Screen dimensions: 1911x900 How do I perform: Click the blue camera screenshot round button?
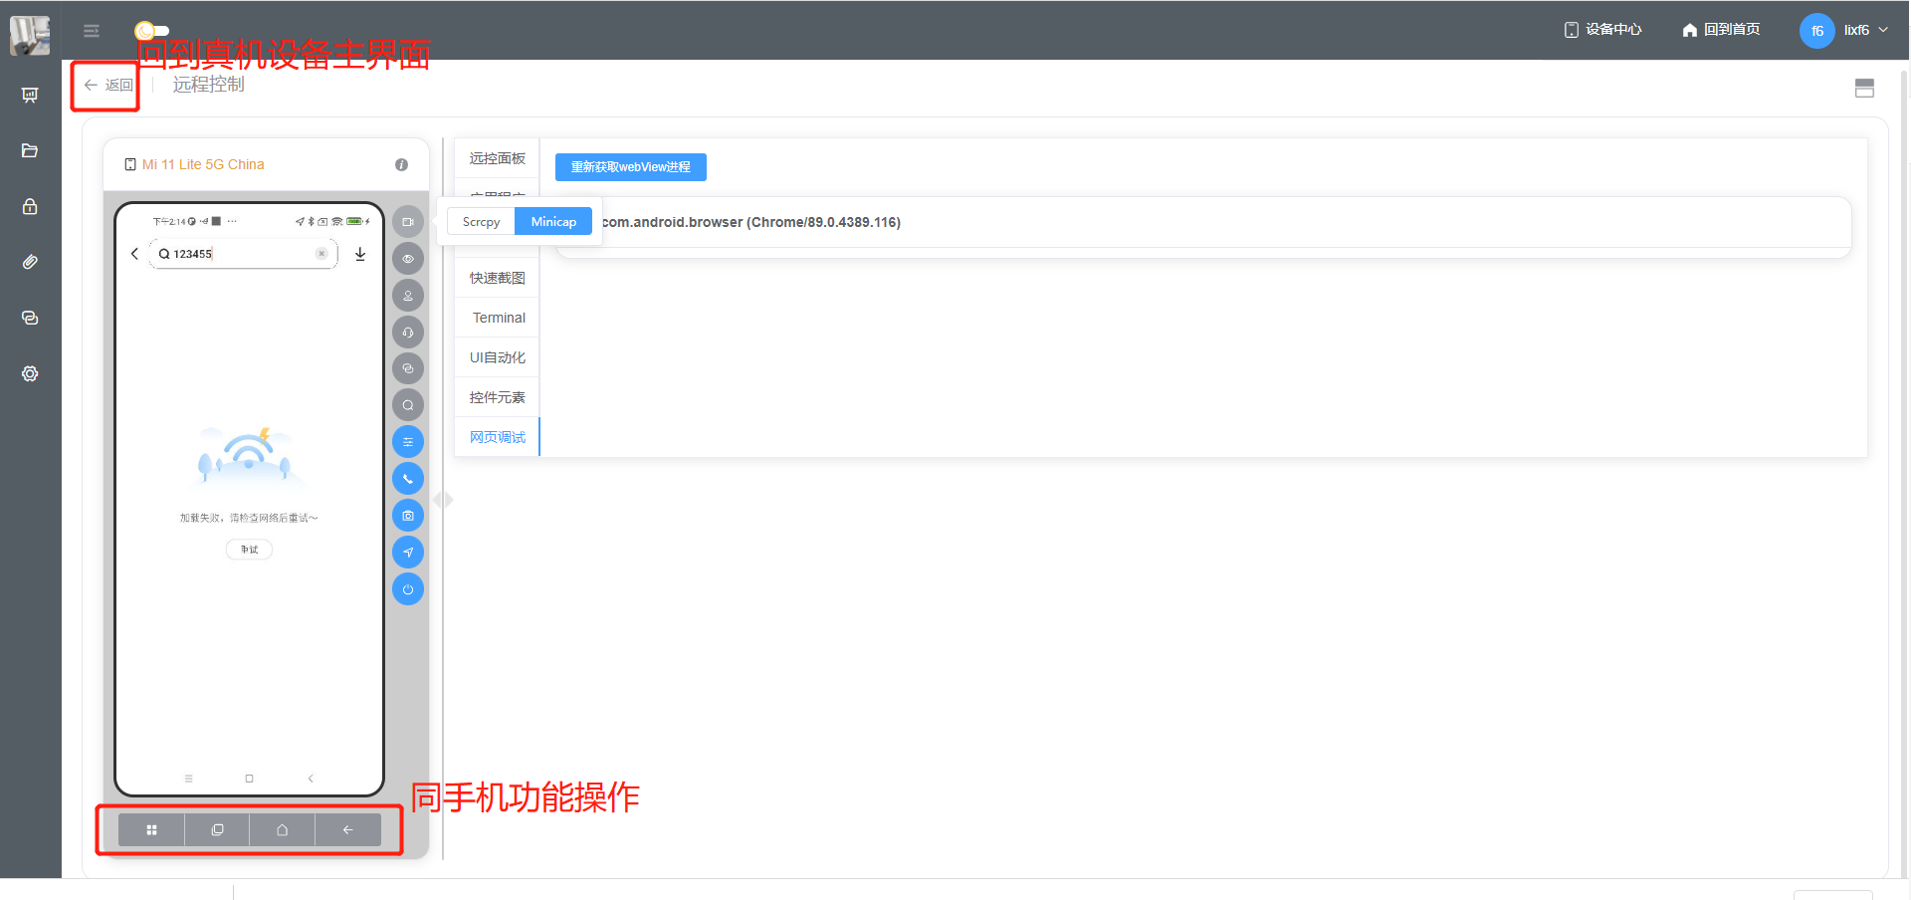[408, 516]
